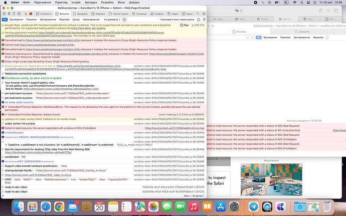
Task: Open the Історія menu in menu bar
Action: coord(76,3)
